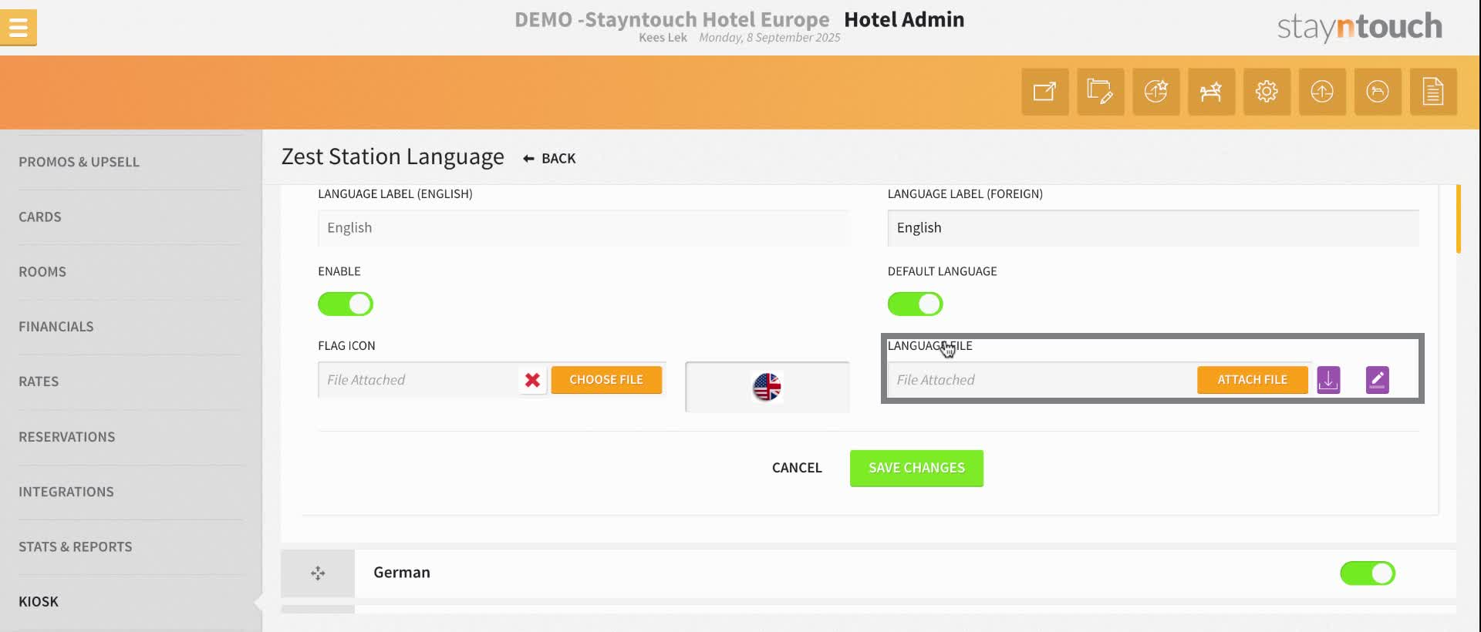Click the upload arrow with star icon

pyautogui.click(x=1155, y=92)
